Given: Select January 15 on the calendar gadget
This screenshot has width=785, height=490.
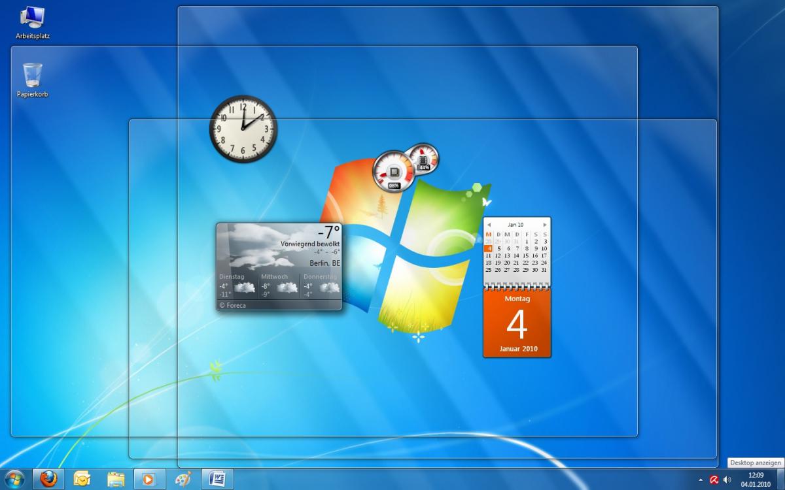Looking at the screenshot, I should [527, 255].
